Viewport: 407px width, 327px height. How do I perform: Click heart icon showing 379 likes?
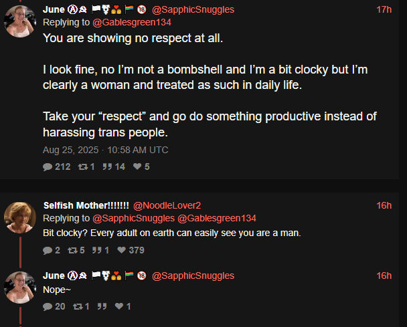pos(121,250)
